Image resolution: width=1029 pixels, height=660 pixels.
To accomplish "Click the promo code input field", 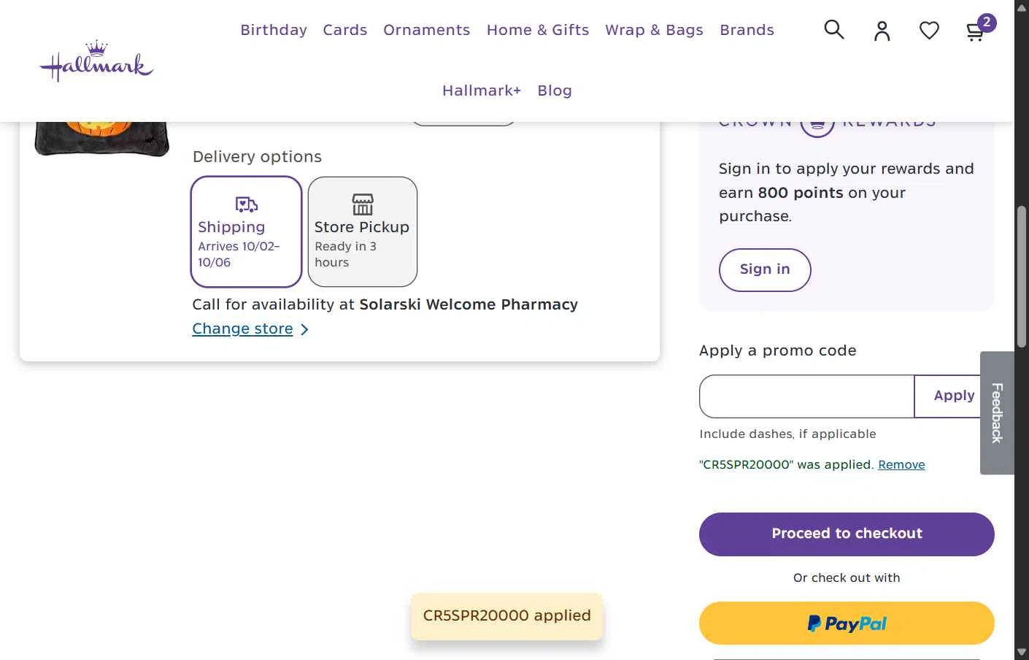I will (806, 396).
